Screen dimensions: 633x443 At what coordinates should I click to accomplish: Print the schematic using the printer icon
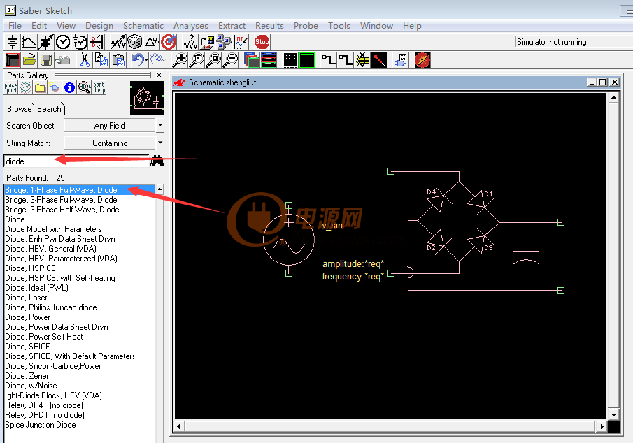coord(63,60)
